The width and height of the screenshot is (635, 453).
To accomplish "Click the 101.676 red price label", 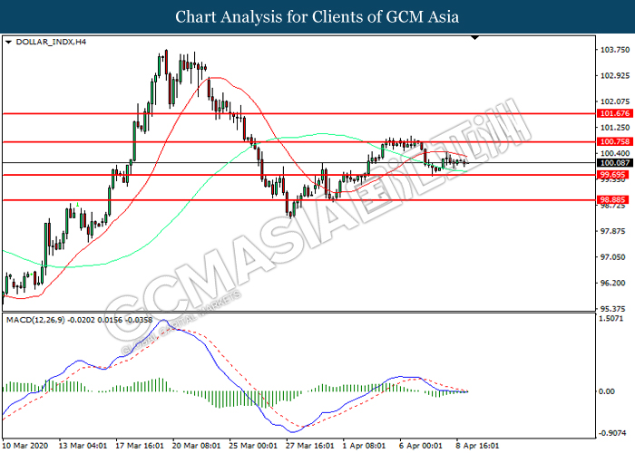I will [614, 113].
